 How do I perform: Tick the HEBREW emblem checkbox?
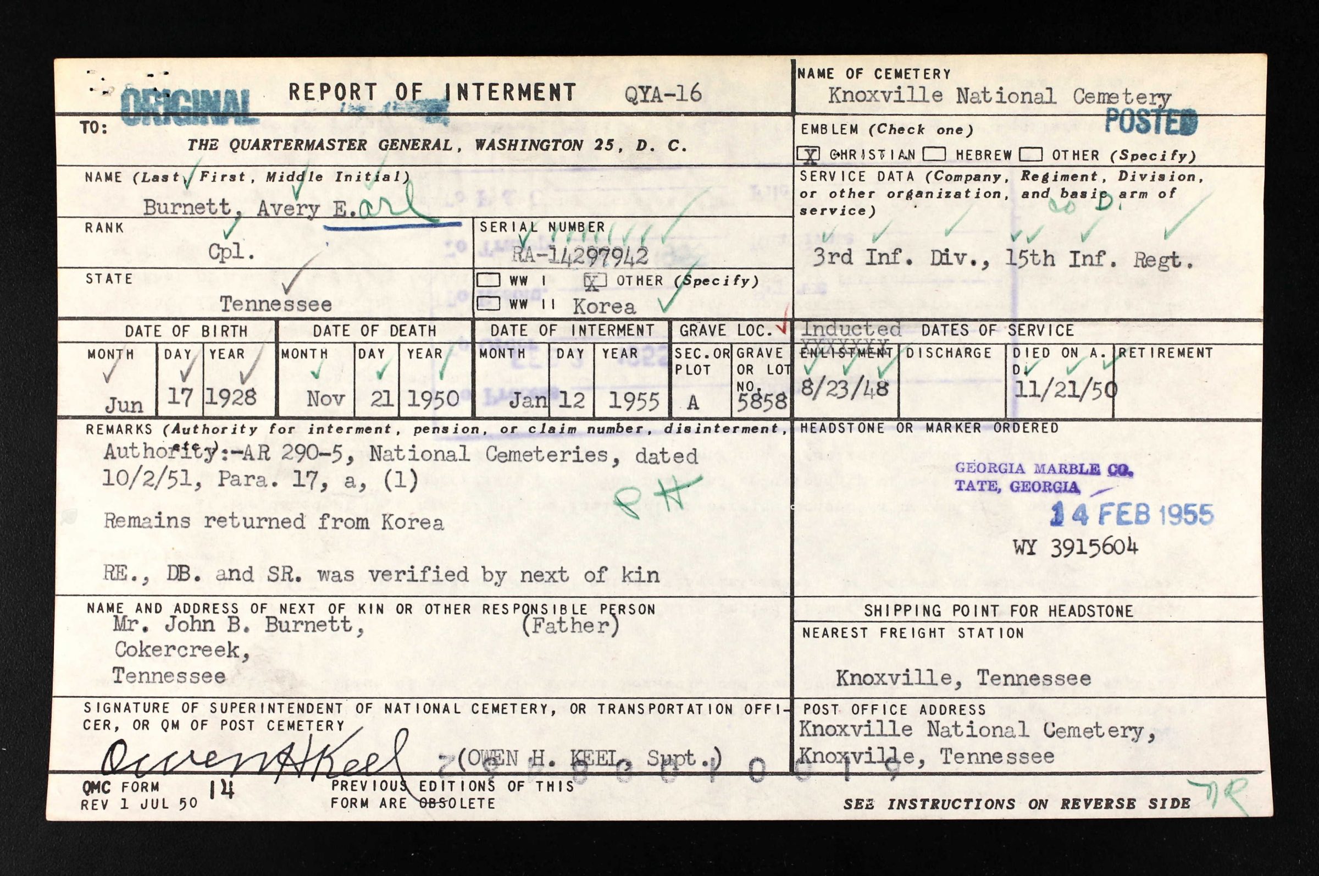(x=934, y=153)
